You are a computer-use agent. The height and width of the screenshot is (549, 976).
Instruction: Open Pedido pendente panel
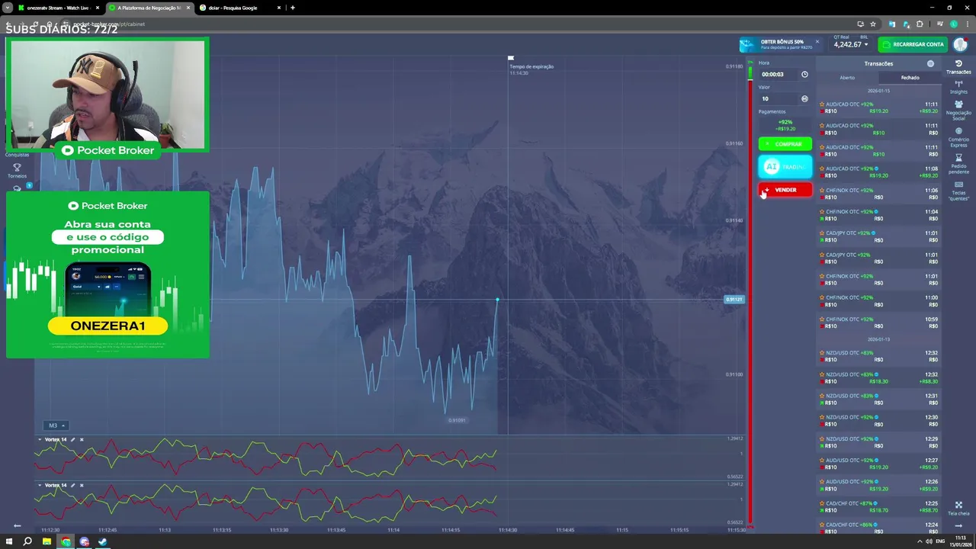pos(958,164)
